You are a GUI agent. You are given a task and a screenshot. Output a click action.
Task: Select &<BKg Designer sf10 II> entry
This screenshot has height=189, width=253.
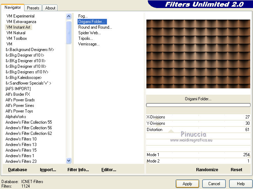click(26, 61)
